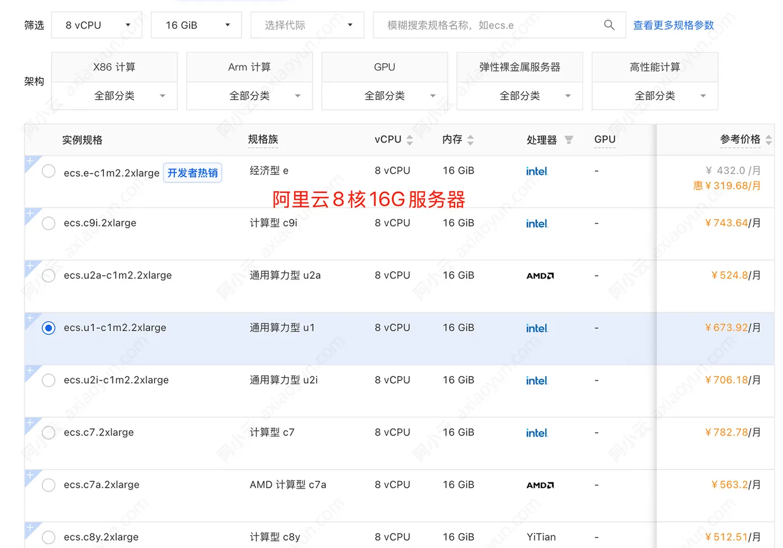
Task: Sort by 参考价格 column arrows
Action: 768,140
